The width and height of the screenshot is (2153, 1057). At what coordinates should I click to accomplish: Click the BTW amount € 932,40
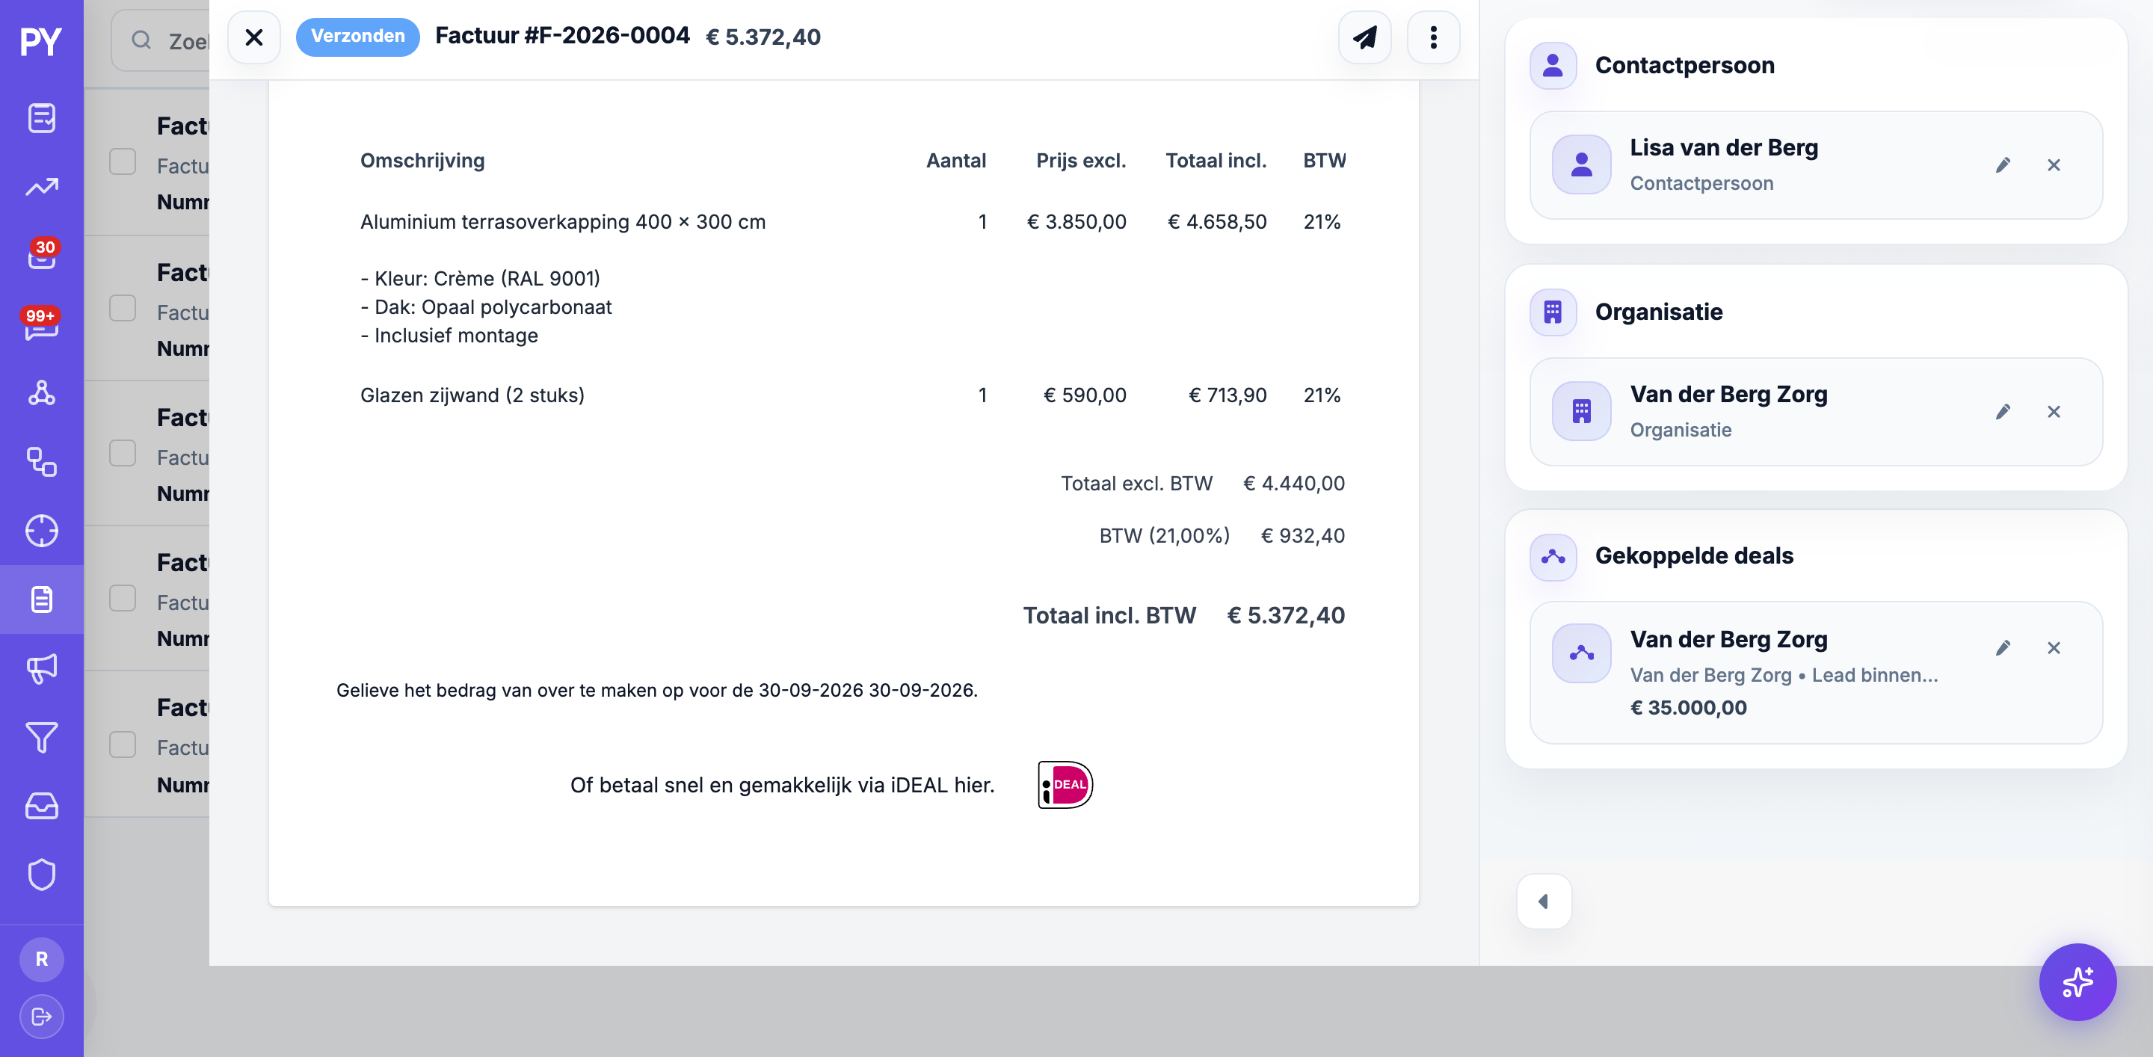(1302, 536)
